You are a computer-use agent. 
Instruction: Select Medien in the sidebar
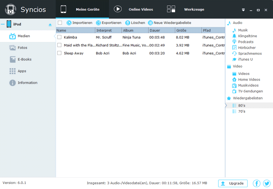click(x=28, y=36)
